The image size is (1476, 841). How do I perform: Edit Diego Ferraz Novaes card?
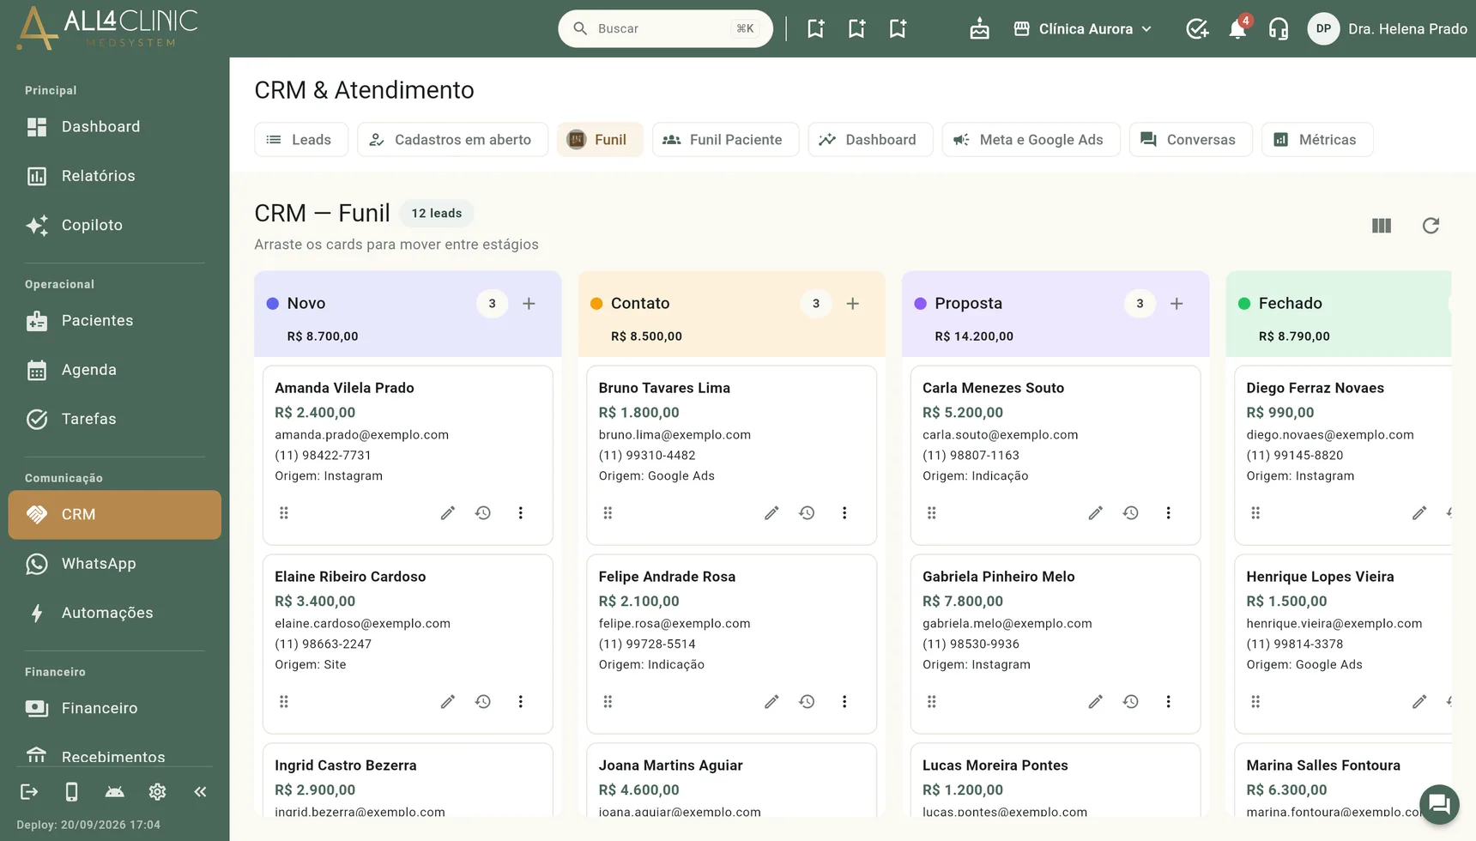click(1419, 513)
